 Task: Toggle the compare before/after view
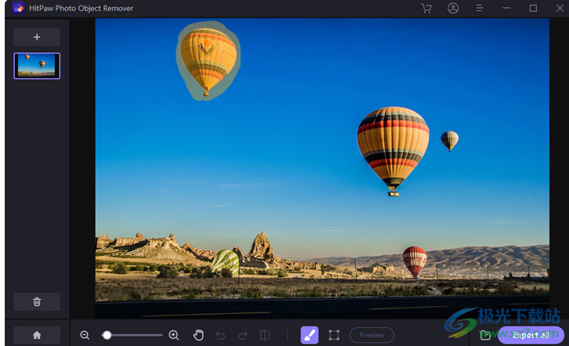pyautogui.click(x=265, y=335)
